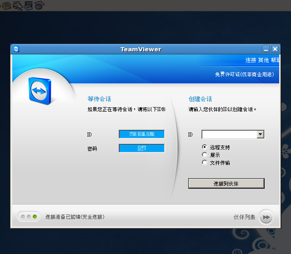Open the partner list arrow button
This screenshot has height=254, width=291.
pos(266,217)
